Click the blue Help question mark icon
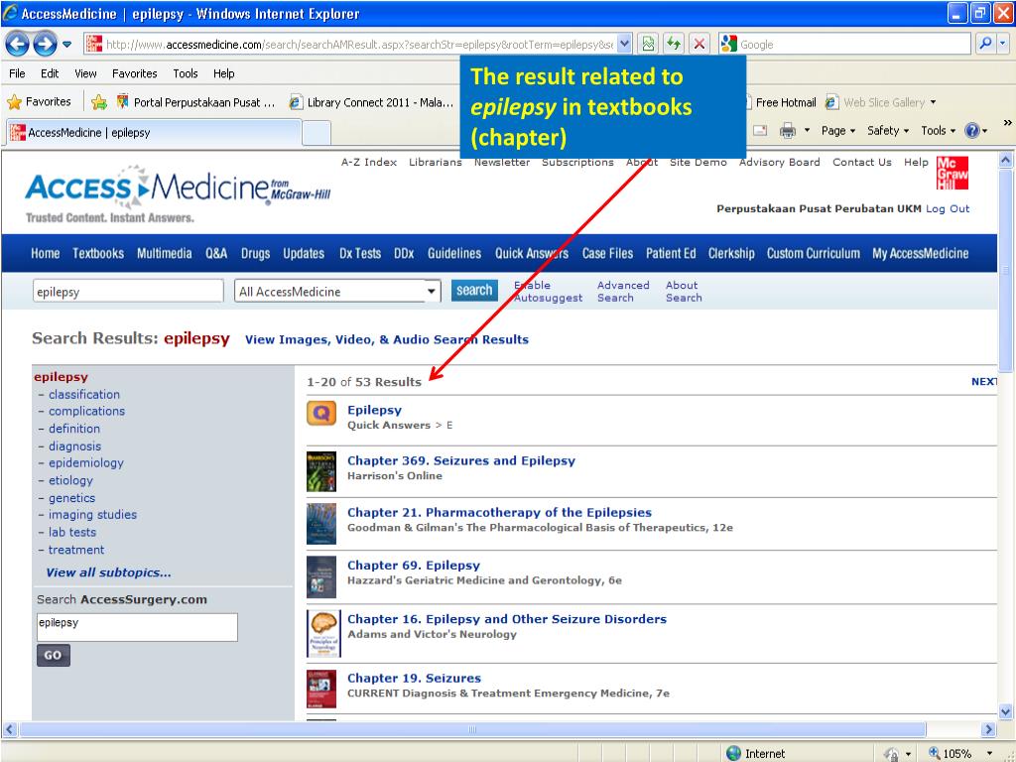 tap(972, 131)
